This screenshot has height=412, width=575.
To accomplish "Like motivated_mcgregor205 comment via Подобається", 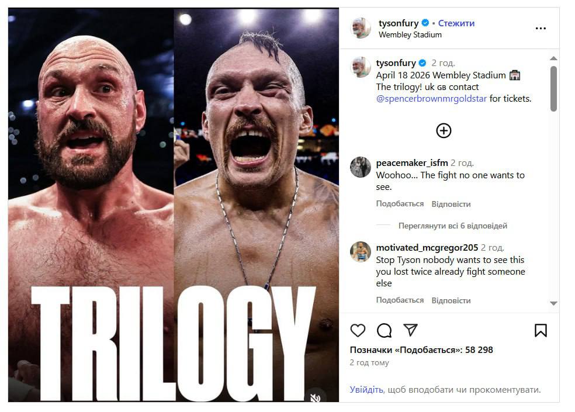I will point(400,300).
